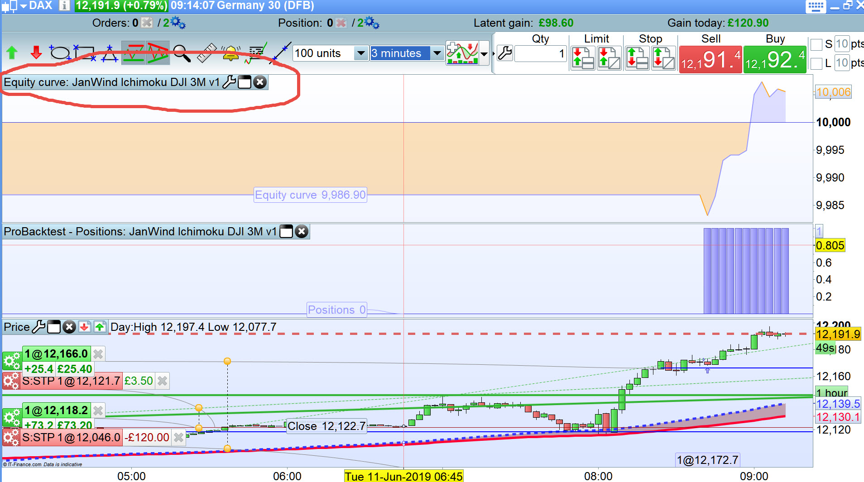Toggle the S stop points checkbox
This screenshot has height=482, width=864.
(x=816, y=44)
